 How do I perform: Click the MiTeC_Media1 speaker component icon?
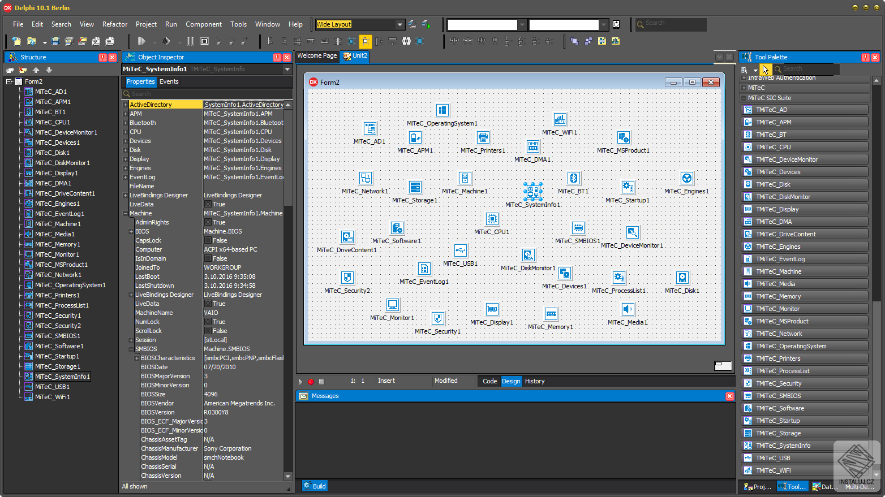click(x=628, y=309)
